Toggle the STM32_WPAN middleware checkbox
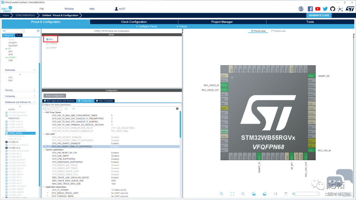Image resolution: width=356 pixels, height=200 pixels. (6, 133)
